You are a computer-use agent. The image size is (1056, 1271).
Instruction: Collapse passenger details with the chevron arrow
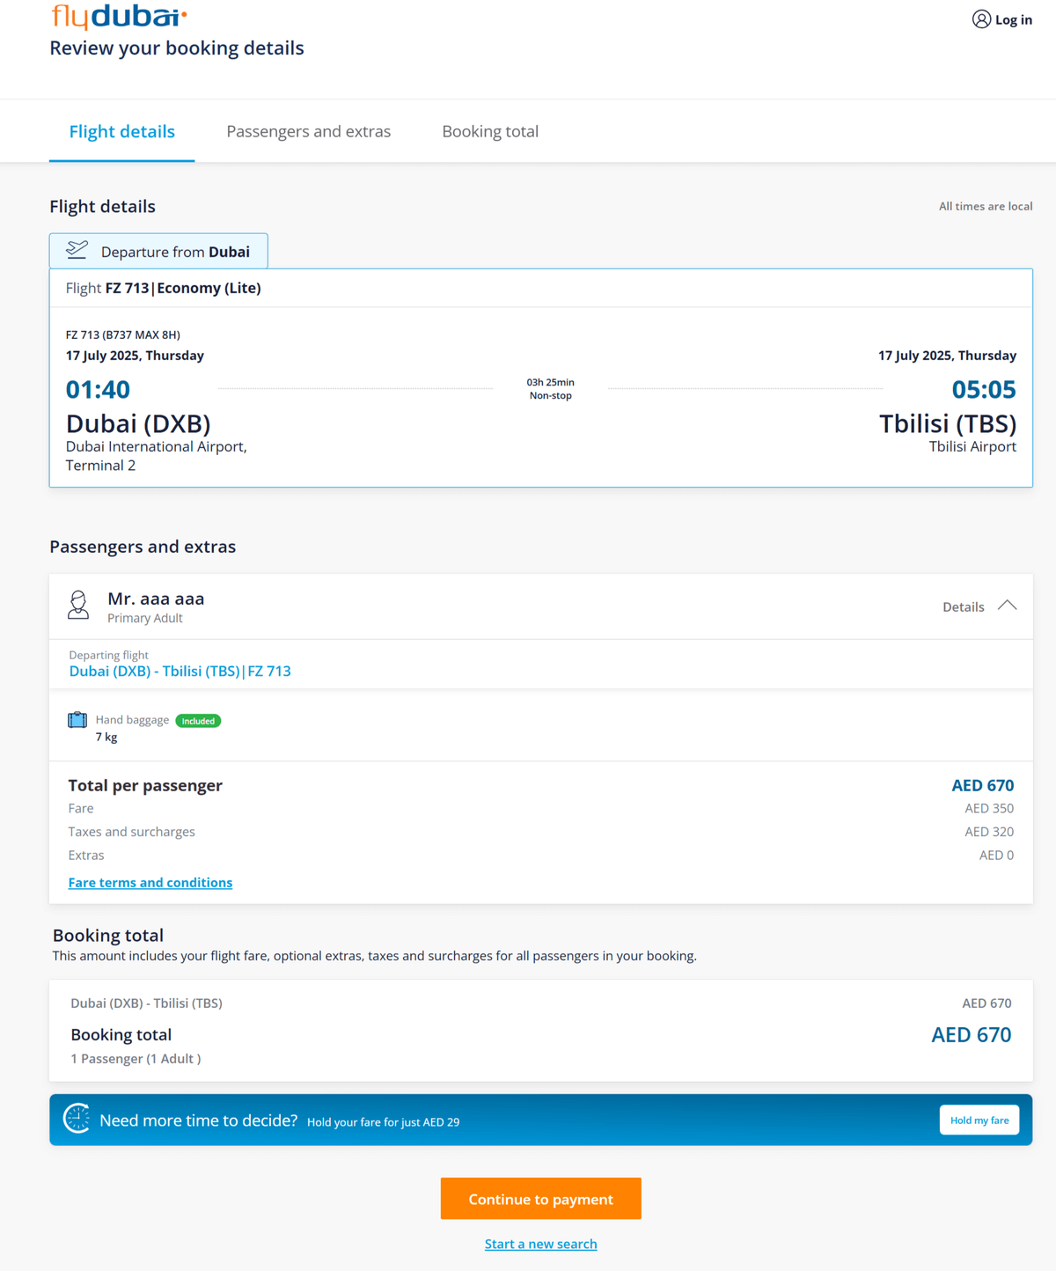pos(1008,606)
